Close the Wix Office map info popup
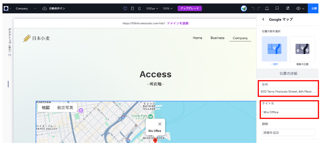 tap(160, 124)
